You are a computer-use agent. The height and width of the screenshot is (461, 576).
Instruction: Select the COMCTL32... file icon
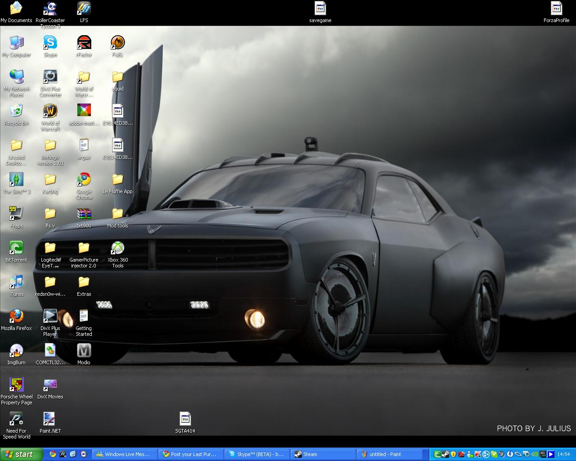[50, 354]
